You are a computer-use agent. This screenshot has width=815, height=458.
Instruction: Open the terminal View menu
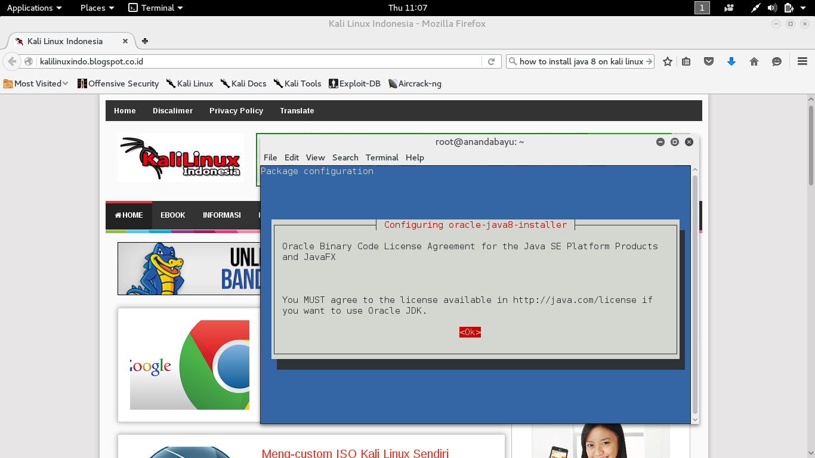point(315,157)
